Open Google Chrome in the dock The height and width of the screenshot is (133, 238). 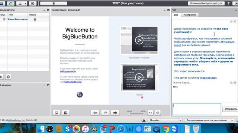[x=165, y=129]
